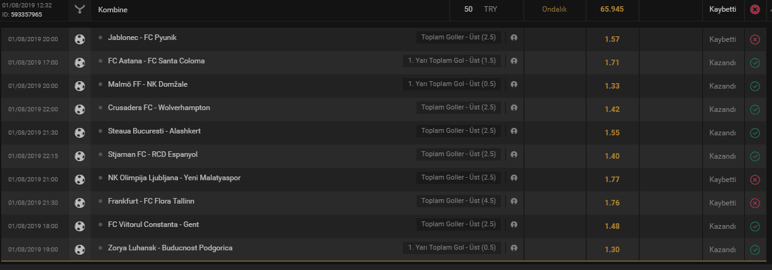Click red lost cross for Frankfurt - FC Flora Tallinn
The height and width of the screenshot is (270, 772).
tap(755, 203)
